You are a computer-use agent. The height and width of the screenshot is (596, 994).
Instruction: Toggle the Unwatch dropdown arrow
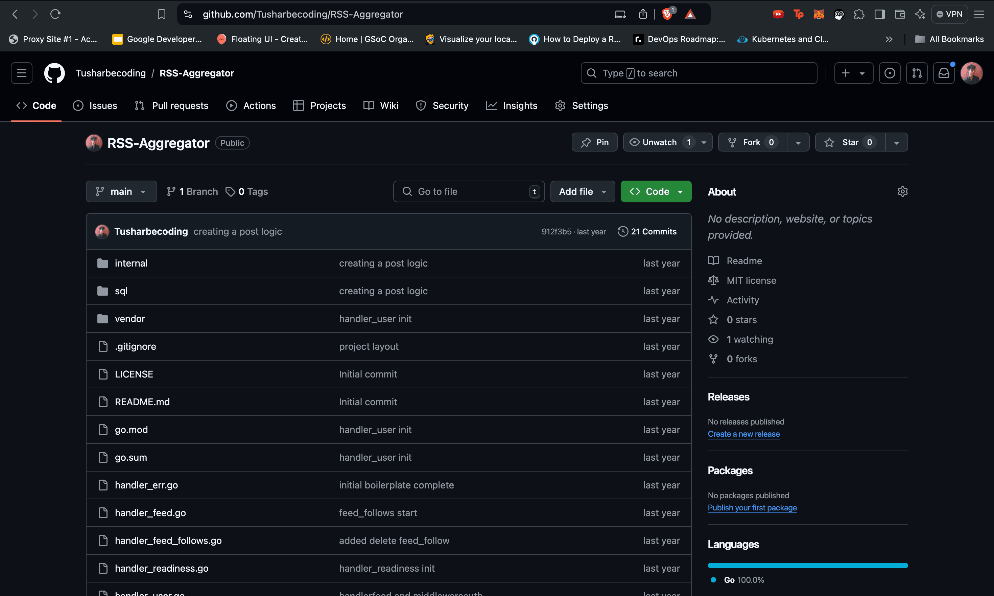pyautogui.click(x=705, y=142)
